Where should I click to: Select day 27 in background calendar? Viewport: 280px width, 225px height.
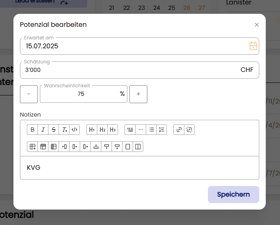pyautogui.click(x=202, y=8)
